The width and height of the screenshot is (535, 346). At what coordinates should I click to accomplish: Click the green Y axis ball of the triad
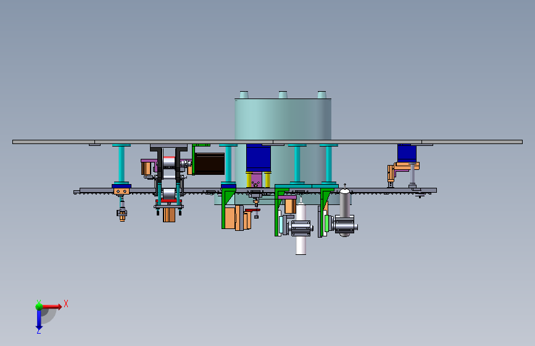pyautogui.click(x=39, y=306)
